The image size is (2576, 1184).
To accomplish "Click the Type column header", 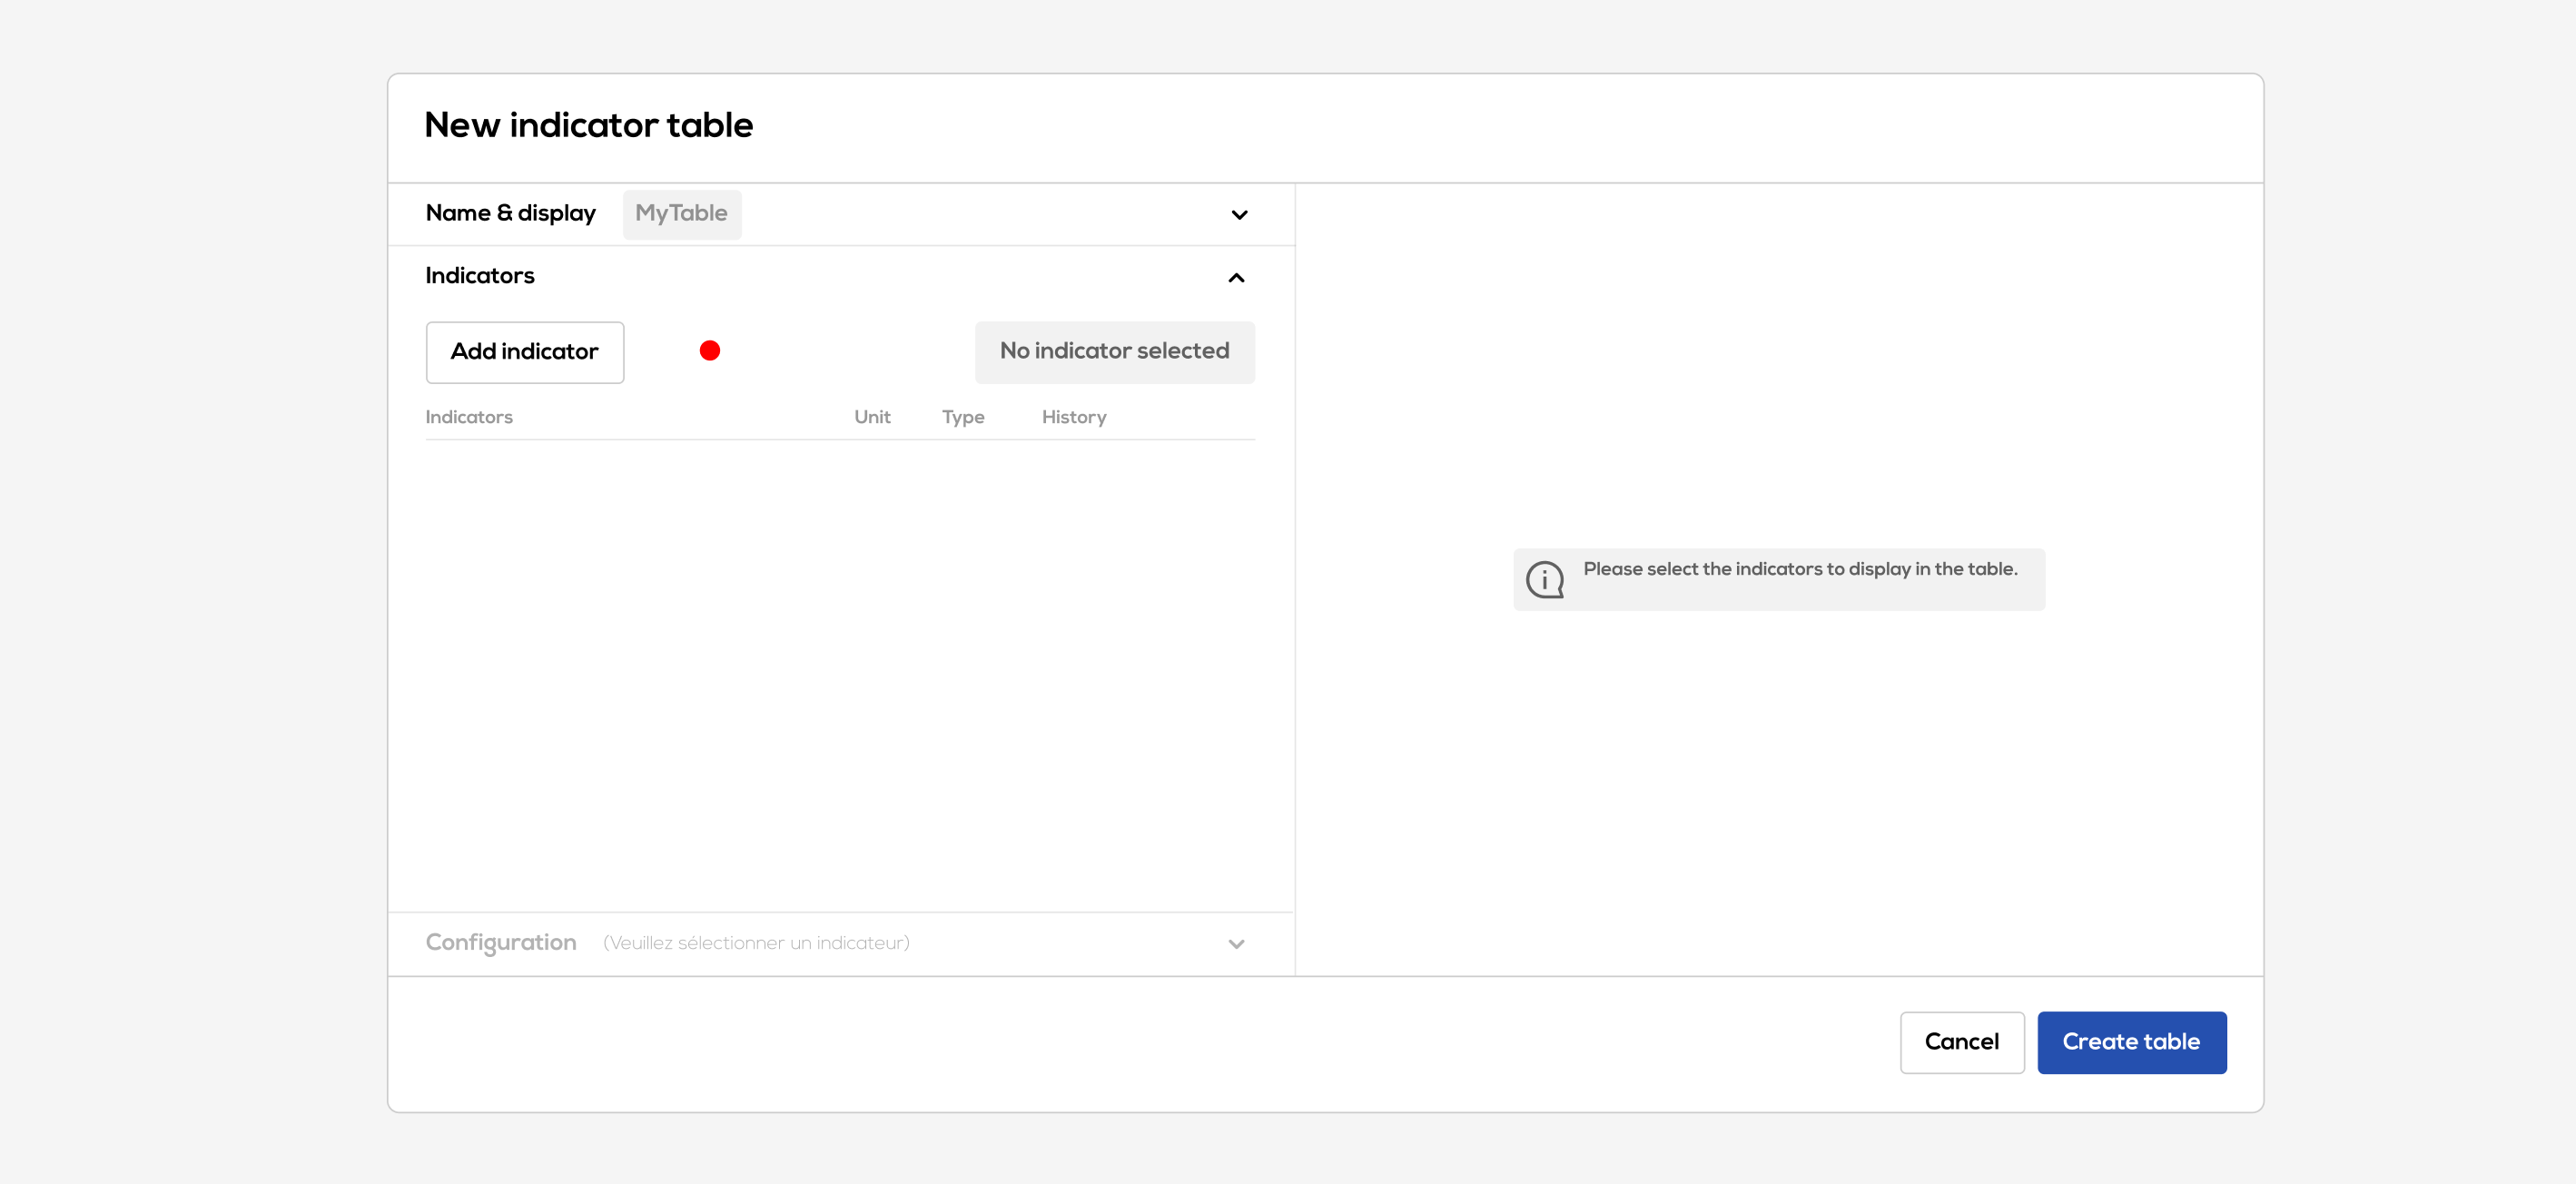I will [962, 417].
